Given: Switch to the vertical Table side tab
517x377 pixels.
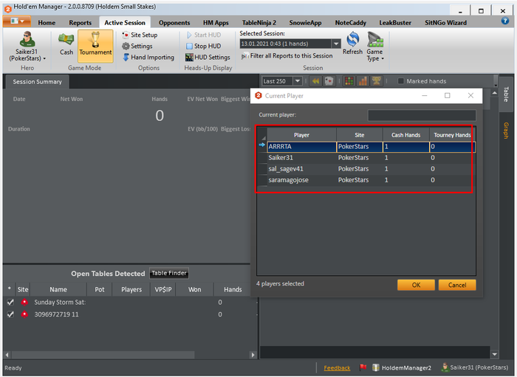Looking at the screenshot, I should point(506,94).
